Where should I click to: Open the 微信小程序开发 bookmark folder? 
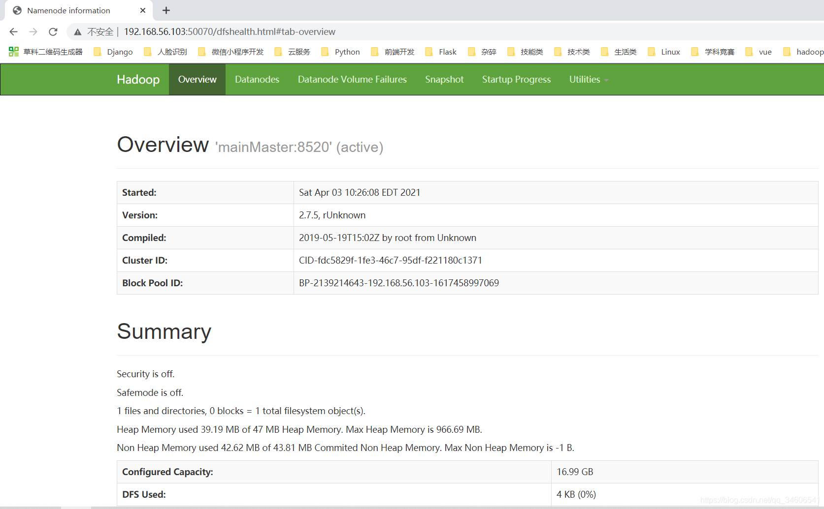(231, 52)
